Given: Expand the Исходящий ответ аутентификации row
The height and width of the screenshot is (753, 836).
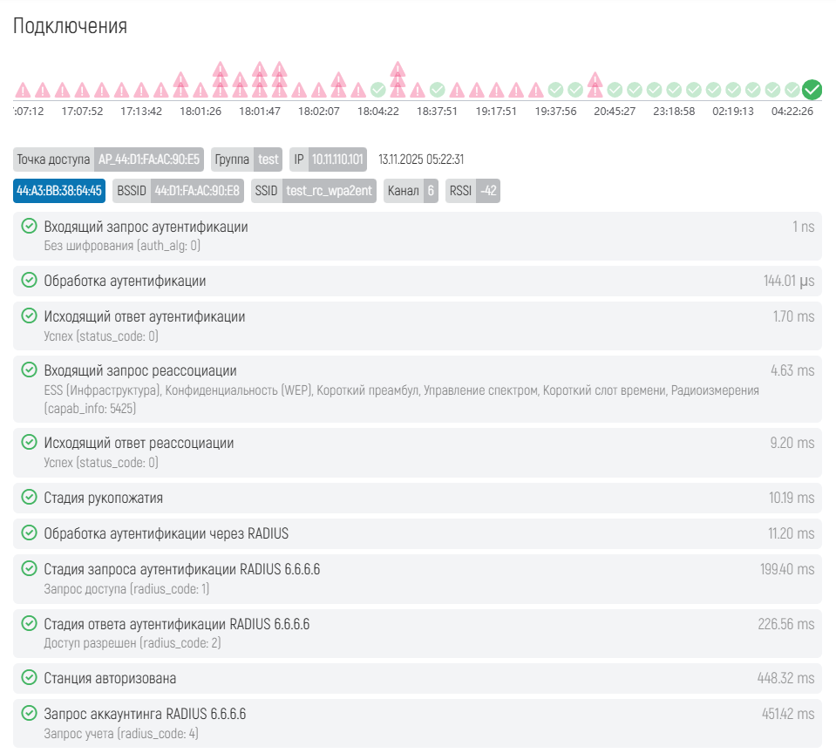Looking at the screenshot, I should [417, 326].
